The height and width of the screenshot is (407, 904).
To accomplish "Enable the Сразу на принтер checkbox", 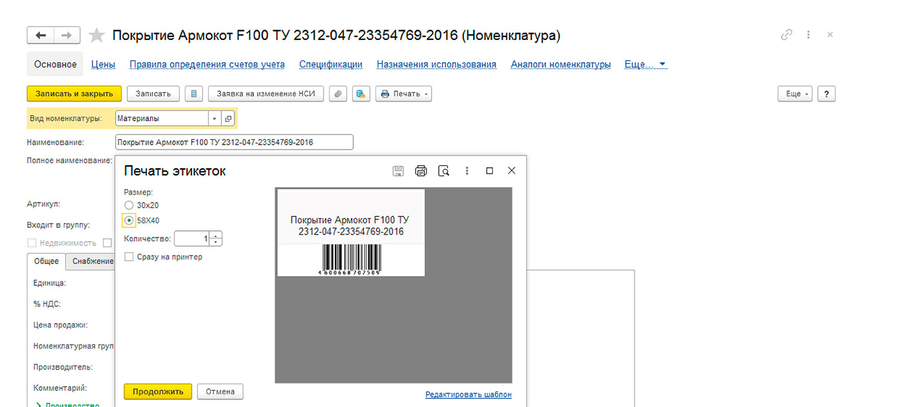I will [129, 257].
